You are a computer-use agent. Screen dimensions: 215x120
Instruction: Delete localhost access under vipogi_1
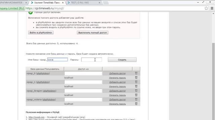(x=136, y=86)
